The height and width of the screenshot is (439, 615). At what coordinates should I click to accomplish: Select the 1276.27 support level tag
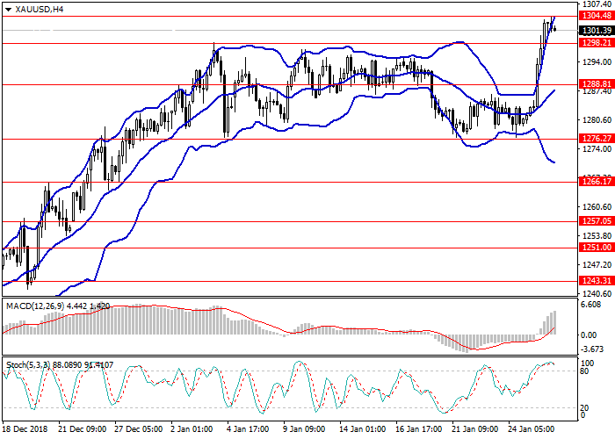(593, 139)
